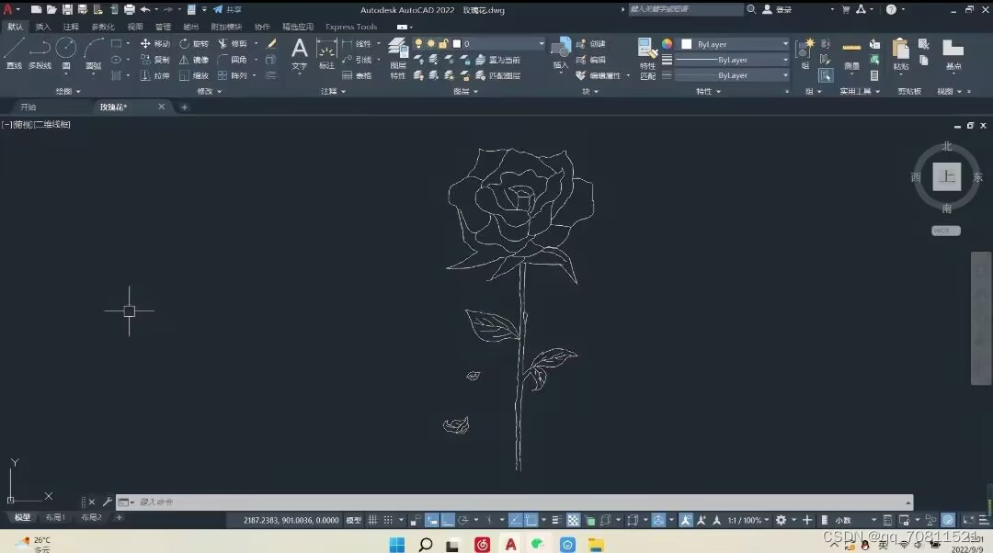This screenshot has width=993, height=553.
Task: Toggle object snap tracking in status bar
Action: pyautogui.click(x=515, y=520)
